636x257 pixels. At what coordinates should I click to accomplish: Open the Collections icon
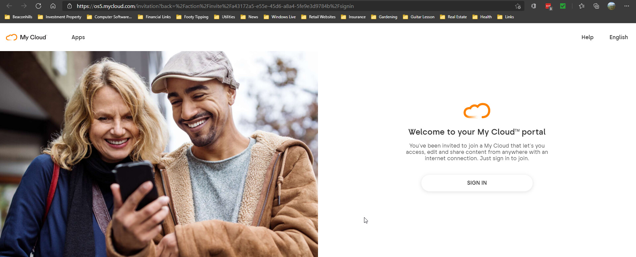(x=596, y=6)
